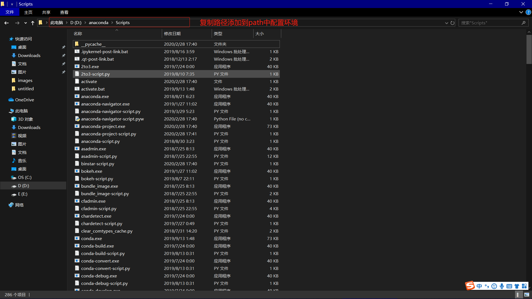The height and width of the screenshot is (299, 532).
Task: Select the 2to3.exe application file
Action: point(176,66)
